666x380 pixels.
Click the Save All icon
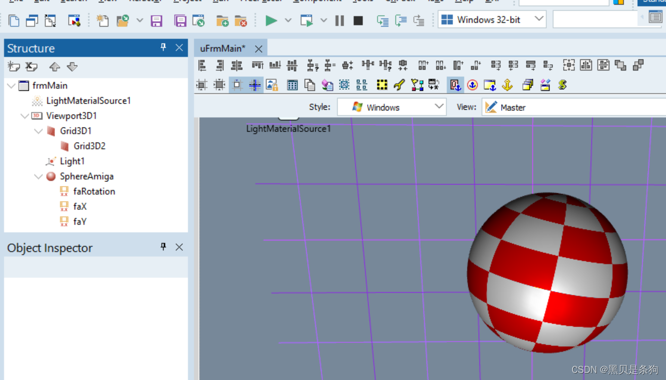pos(181,20)
